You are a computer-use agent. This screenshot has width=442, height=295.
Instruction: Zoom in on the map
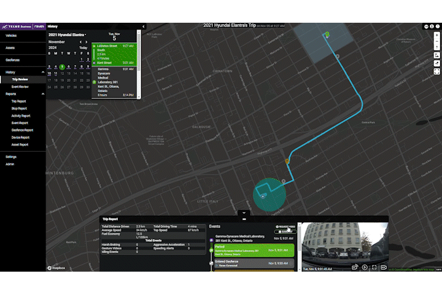coord(436,35)
